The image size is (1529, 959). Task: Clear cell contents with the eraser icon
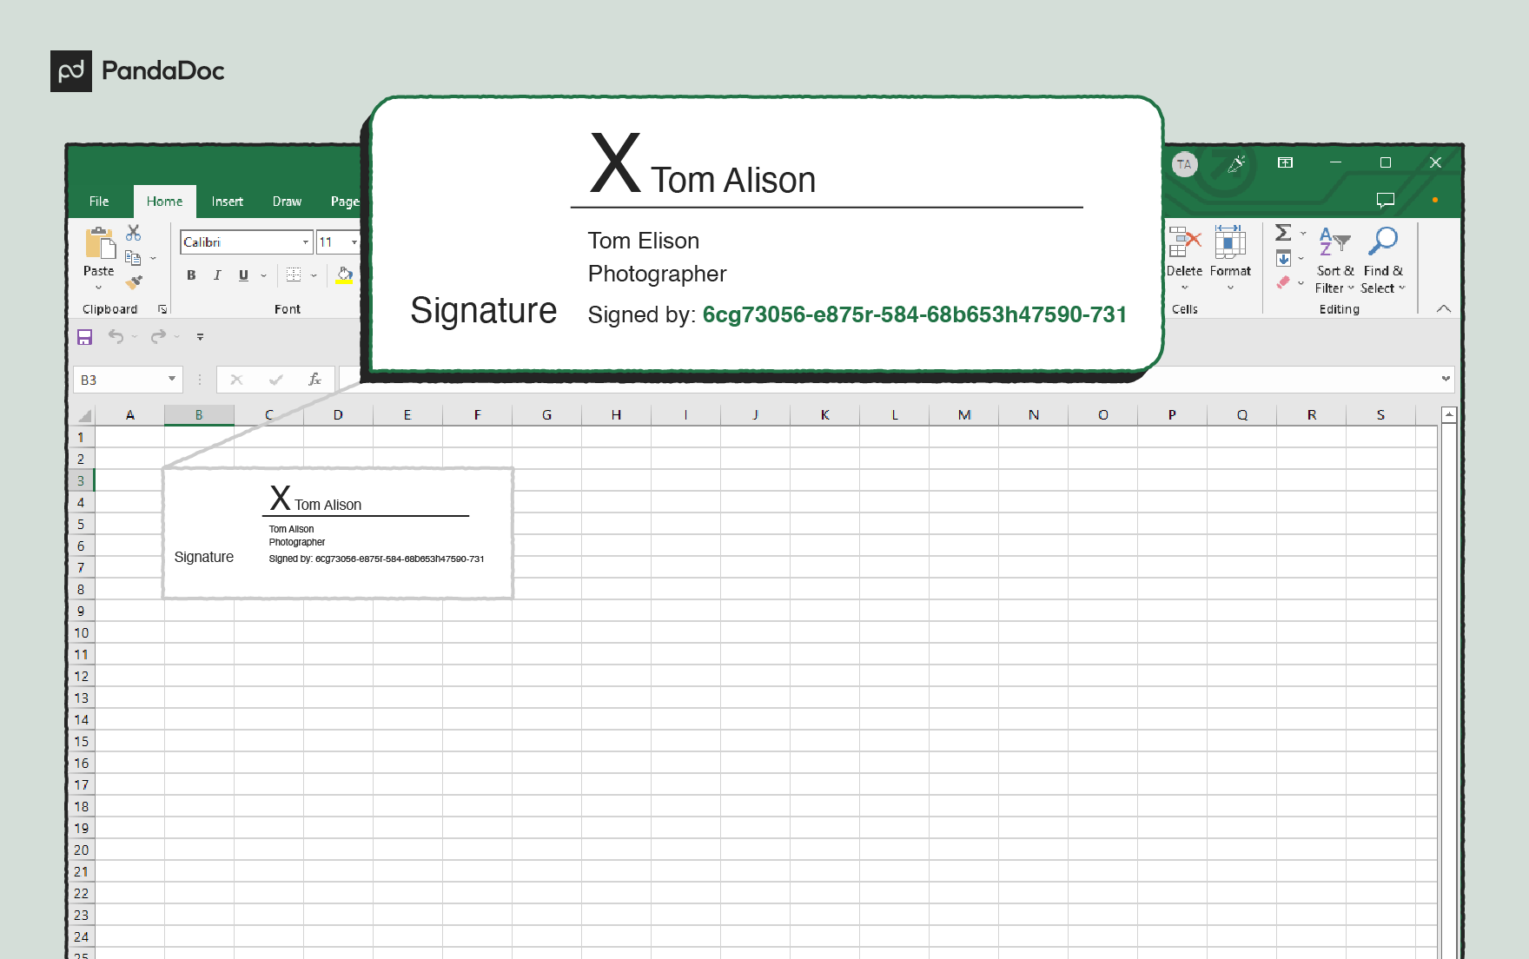(x=1284, y=282)
